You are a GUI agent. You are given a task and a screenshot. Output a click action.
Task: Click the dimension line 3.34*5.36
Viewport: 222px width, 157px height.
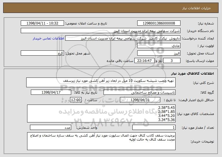pos(166,120)
